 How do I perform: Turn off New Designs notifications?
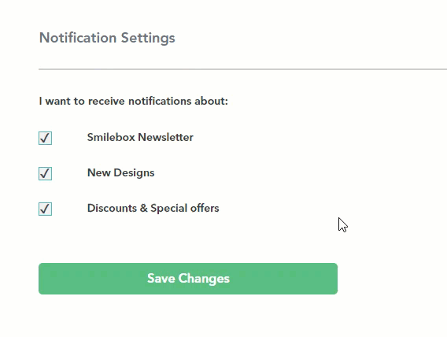point(45,173)
